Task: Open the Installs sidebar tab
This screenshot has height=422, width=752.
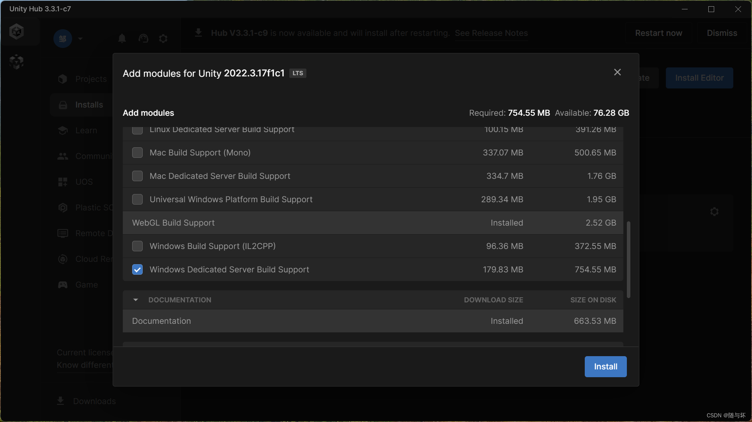Action: 89,105
